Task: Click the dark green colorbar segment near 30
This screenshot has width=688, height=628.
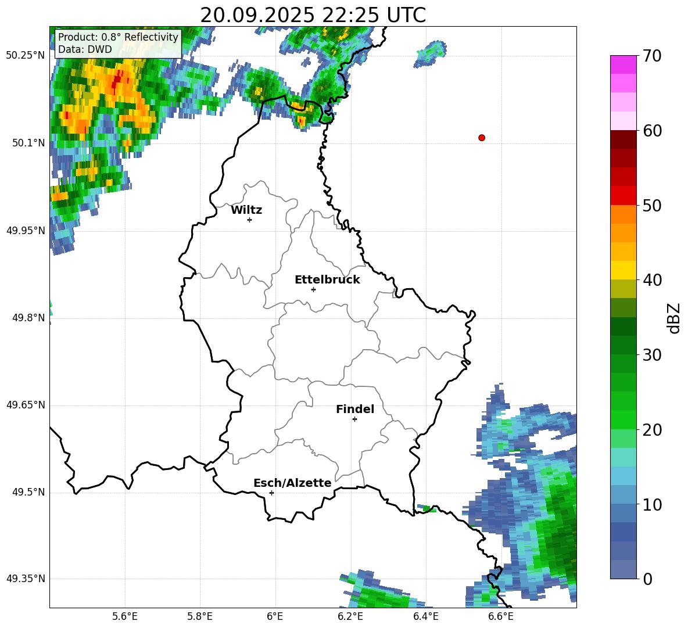Action: point(623,345)
